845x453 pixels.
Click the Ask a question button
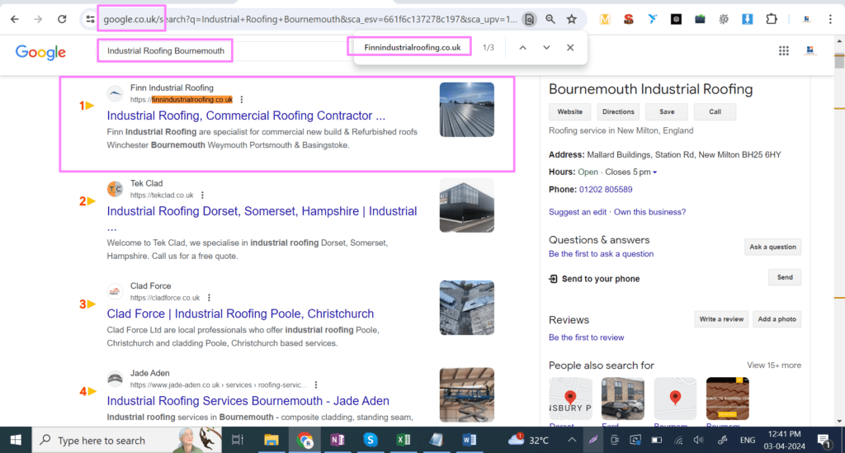(x=772, y=247)
